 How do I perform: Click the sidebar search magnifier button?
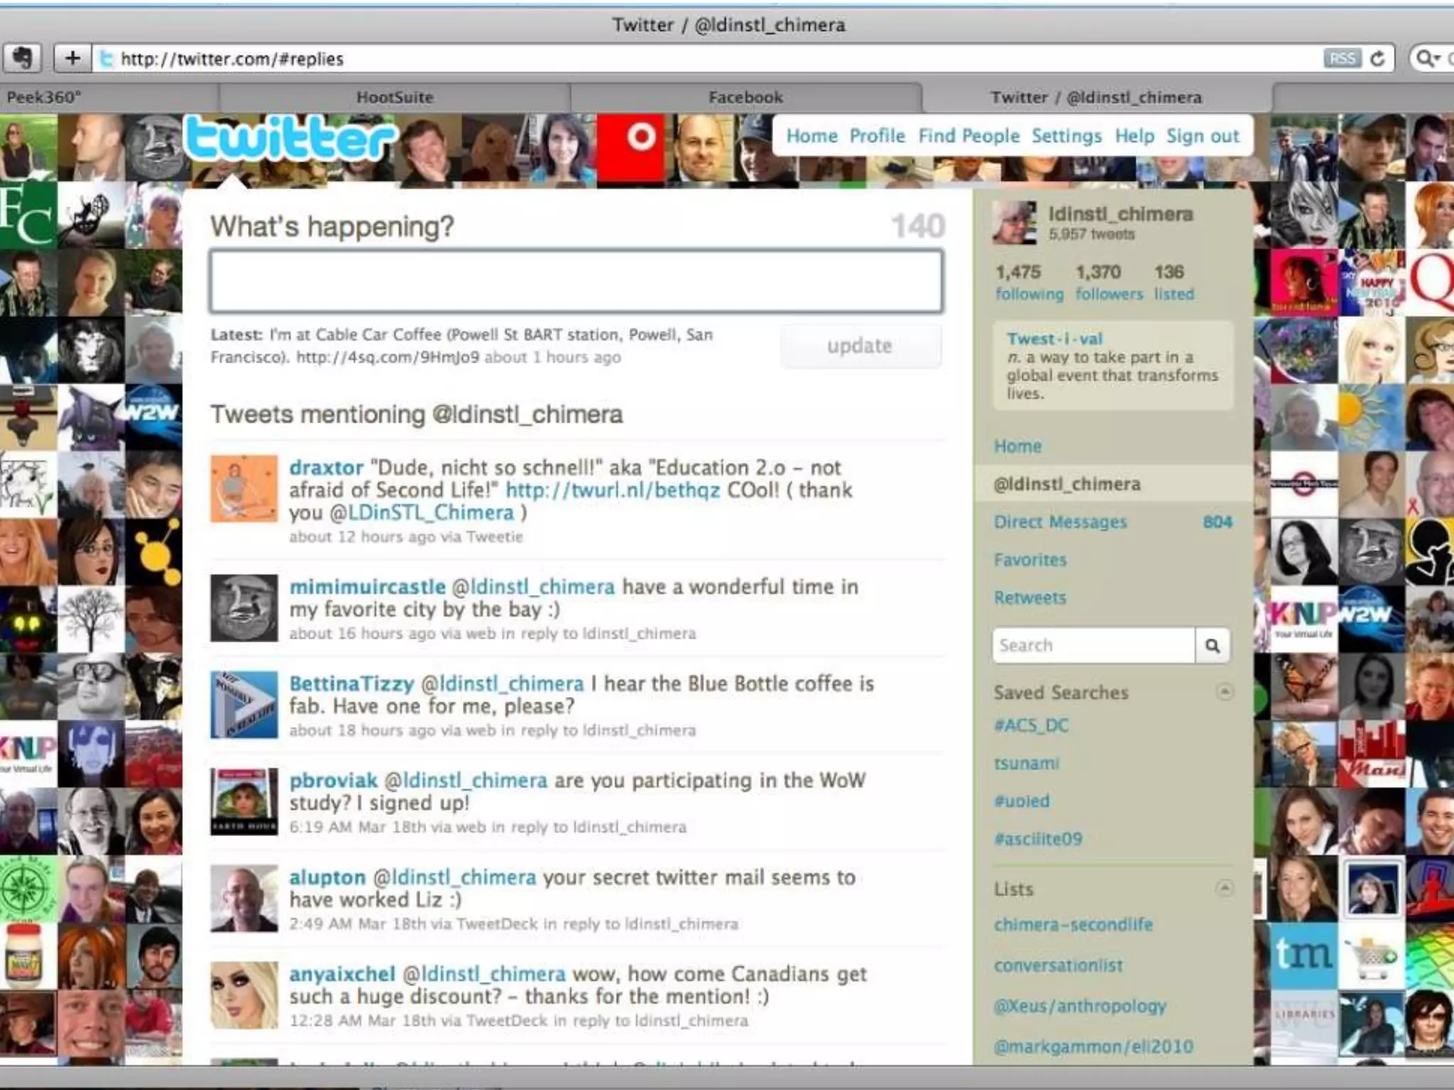click(1213, 646)
